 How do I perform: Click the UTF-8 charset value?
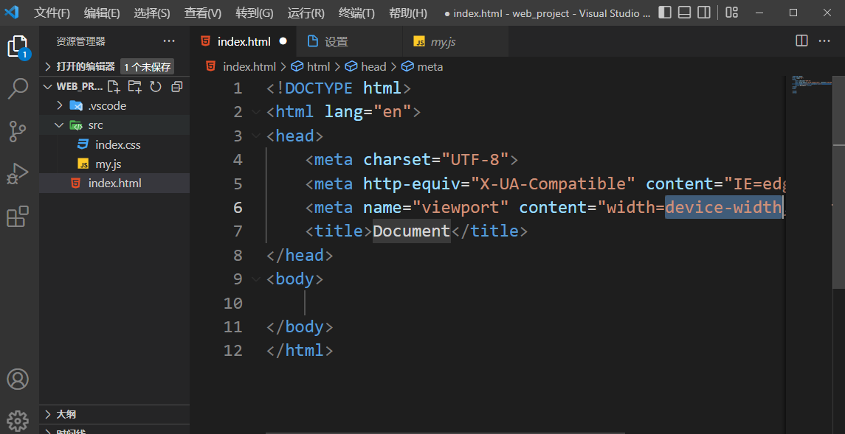pyautogui.click(x=475, y=160)
